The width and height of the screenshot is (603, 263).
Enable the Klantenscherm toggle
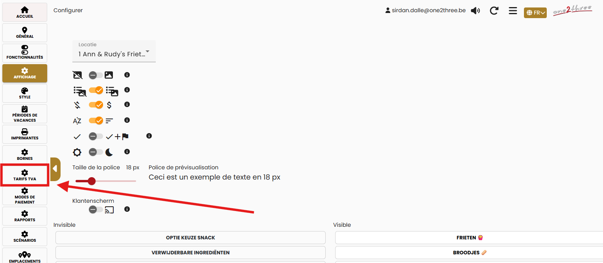tap(96, 209)
